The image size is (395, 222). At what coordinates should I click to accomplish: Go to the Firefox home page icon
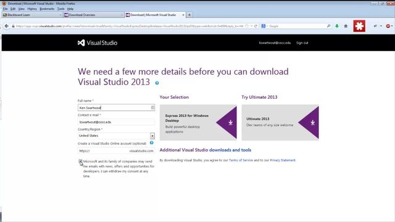click(346, 26)
